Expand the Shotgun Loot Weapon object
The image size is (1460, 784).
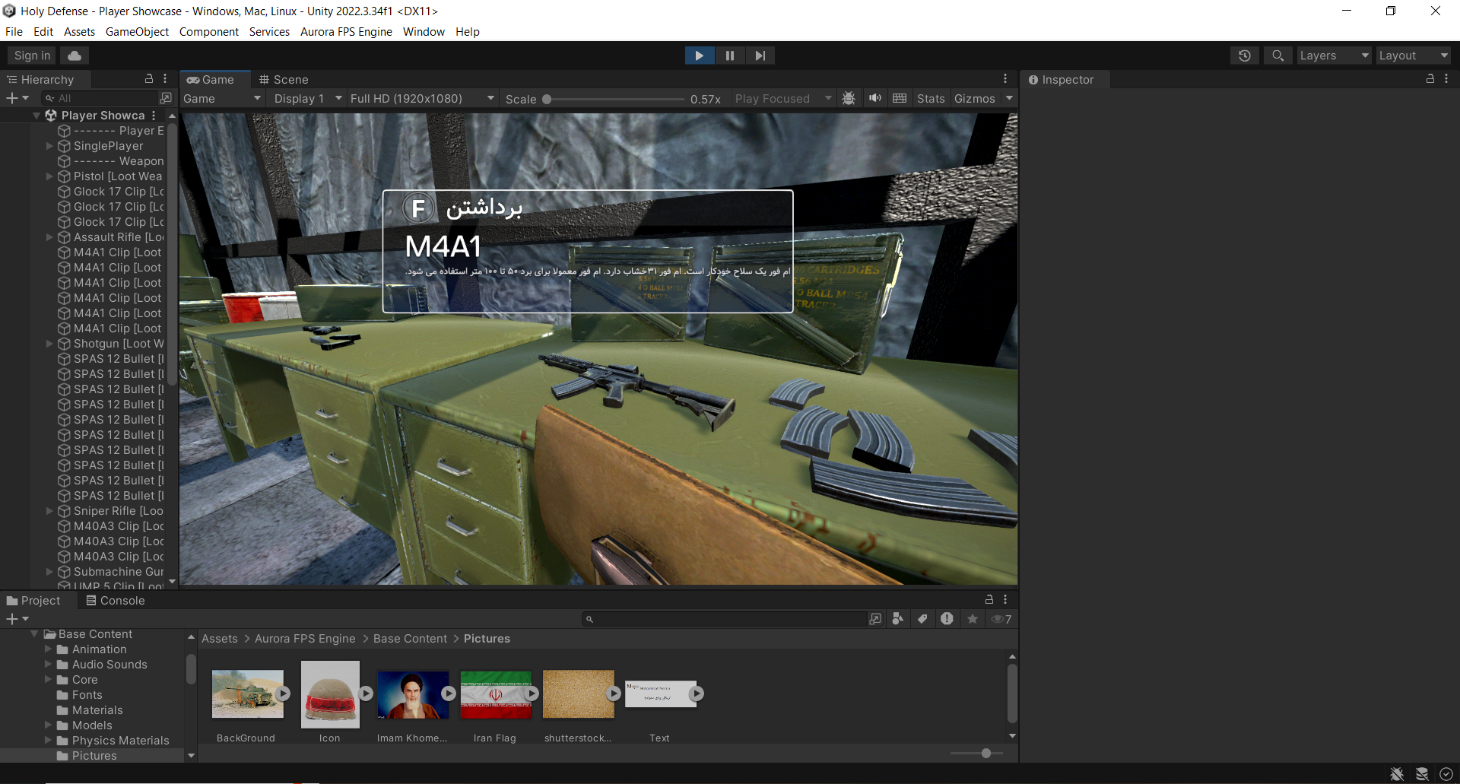50,344
